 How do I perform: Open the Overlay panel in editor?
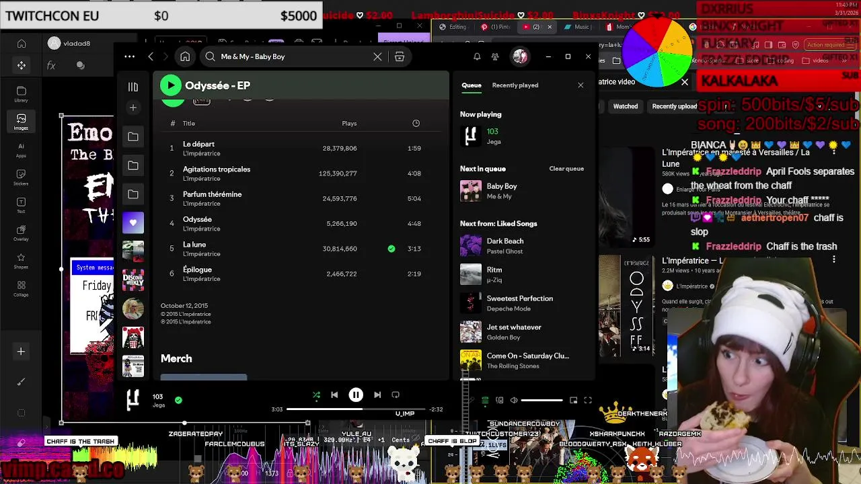(x=22, y=233)
